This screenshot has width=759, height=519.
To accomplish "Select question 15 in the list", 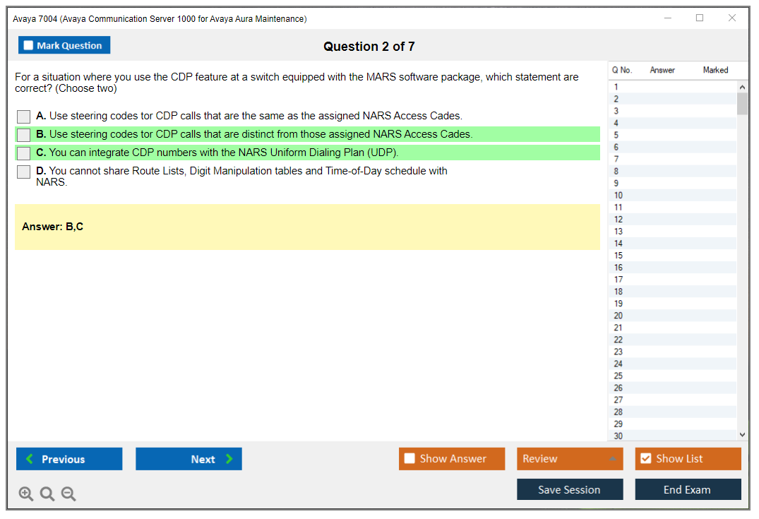I will tap(618, 256).
